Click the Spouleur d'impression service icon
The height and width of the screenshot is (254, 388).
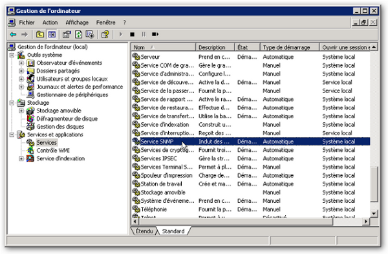click(x=136, y=175)
